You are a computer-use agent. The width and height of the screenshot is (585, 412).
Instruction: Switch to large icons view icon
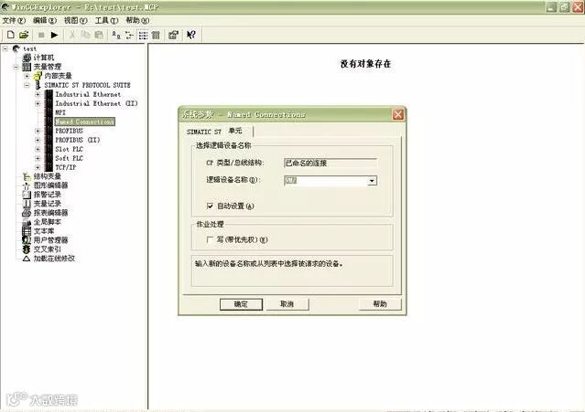116,35
